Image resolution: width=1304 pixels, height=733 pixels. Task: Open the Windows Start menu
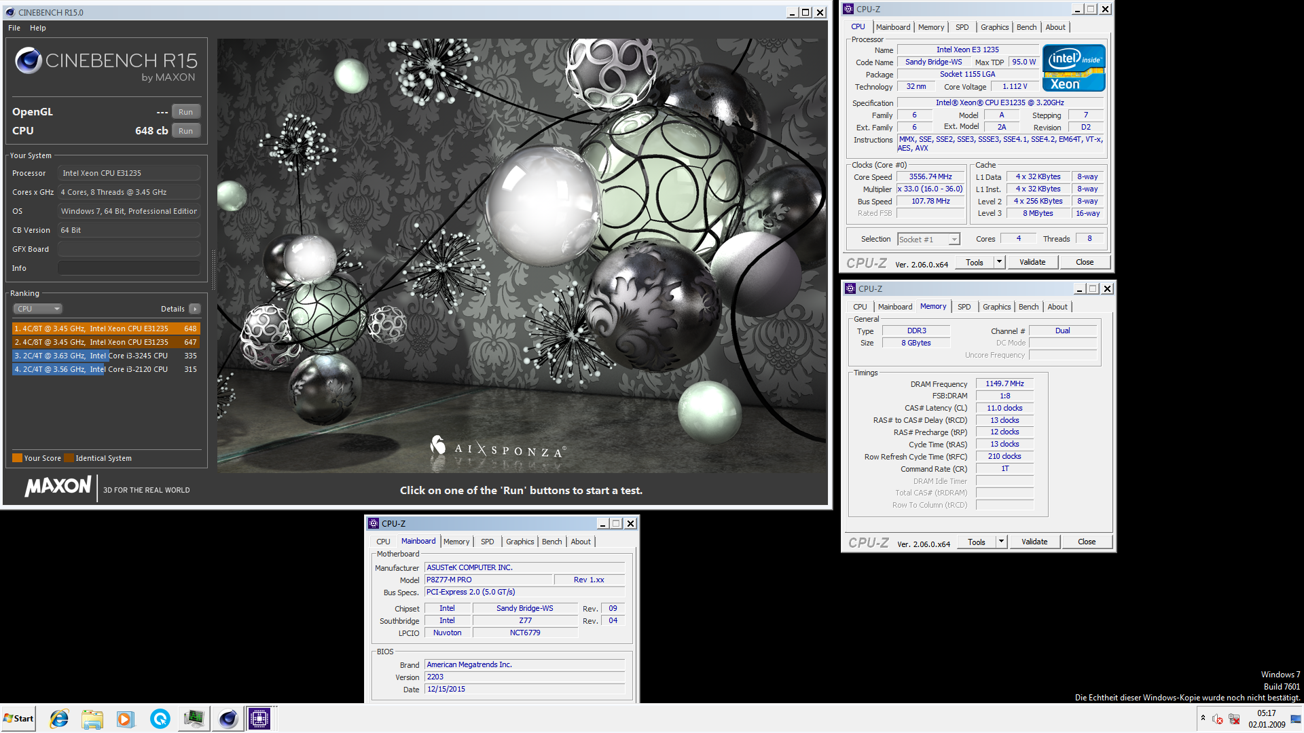18,718
